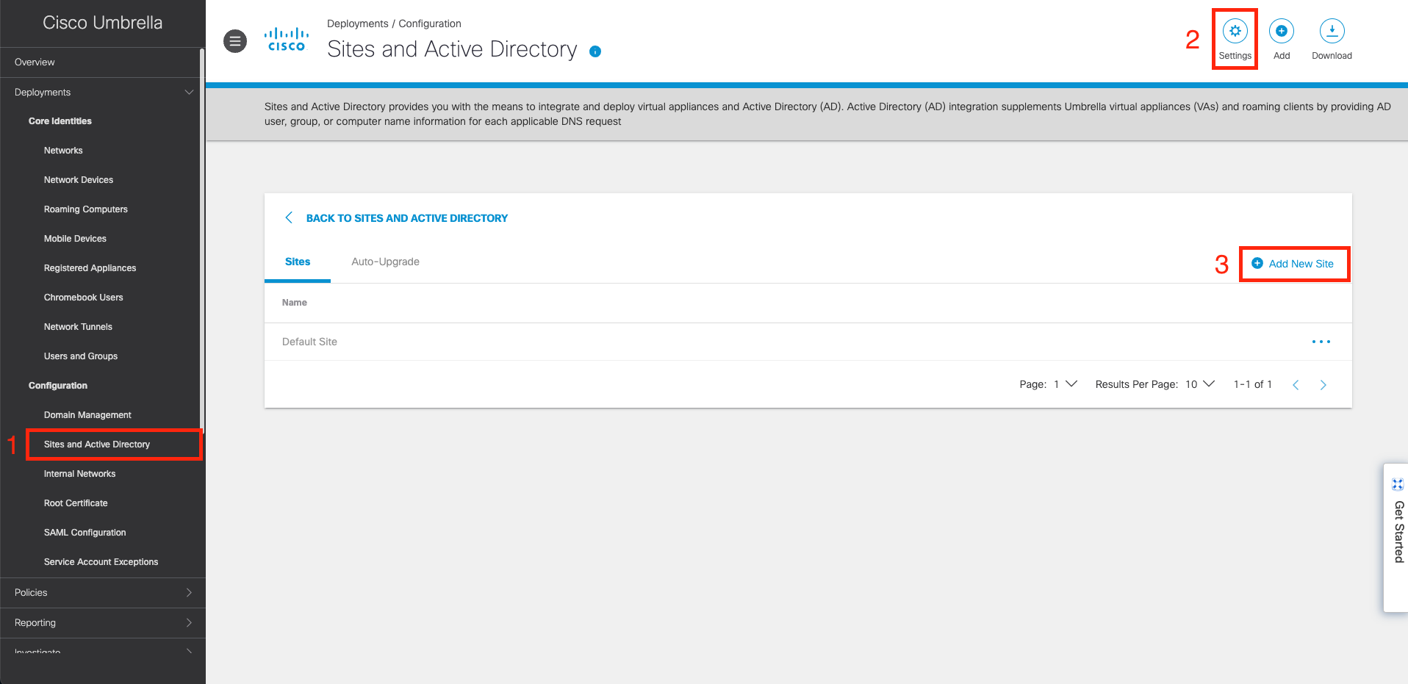Expand the Policies sidebar section
The width and height of the screenshot is (1408, 684).
101,593
